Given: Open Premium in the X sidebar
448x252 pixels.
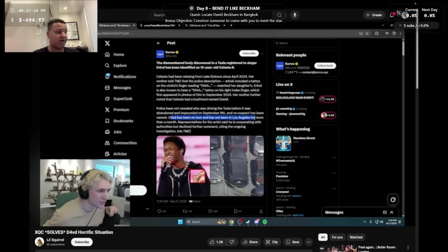Looking at the screenshot, I should 117,110.
